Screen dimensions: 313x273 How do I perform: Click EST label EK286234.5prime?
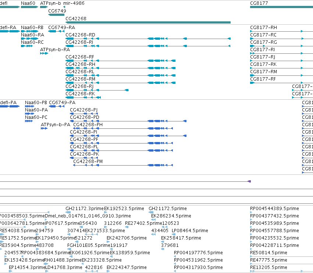pyautogui.click(x=171, y=216)
